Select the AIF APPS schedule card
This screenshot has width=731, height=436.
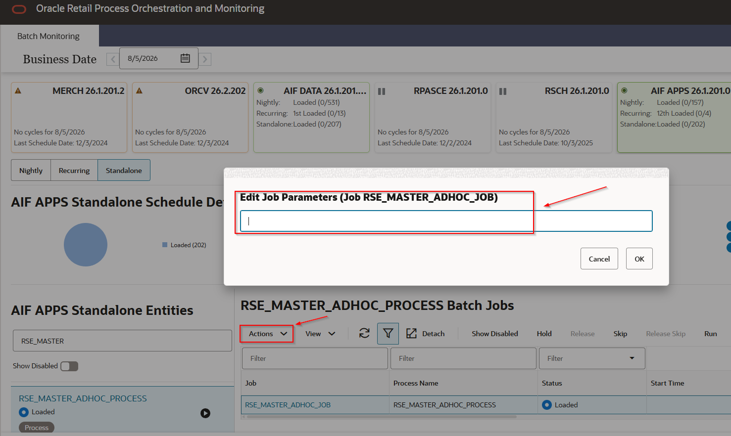click(674, 117)
